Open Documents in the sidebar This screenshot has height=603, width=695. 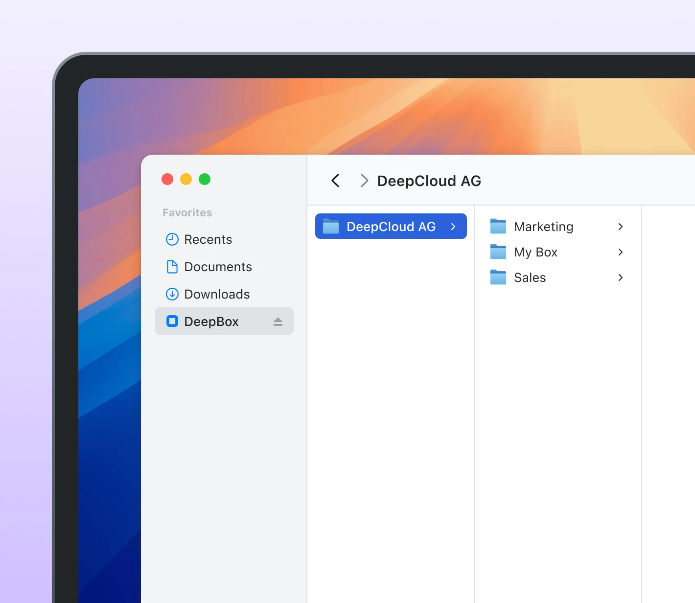[224, 267]
